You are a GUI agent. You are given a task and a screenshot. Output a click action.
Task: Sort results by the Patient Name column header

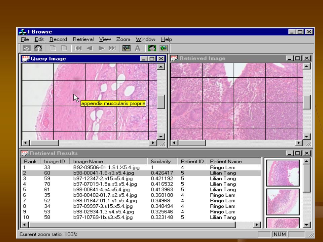click(234, 161)
